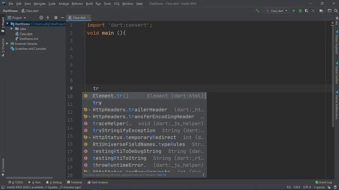This screenshot has width=339, height=190.
Task: Change indent setting 2 spaces
Action: pos(319,187)
